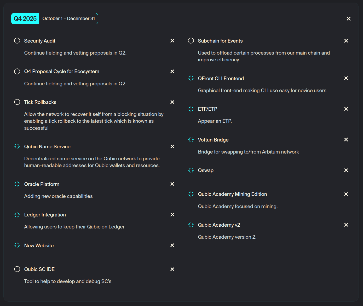The height and width of the screenshot is (306, 363).
Task: Click the in-progress icon beside ETF/ETP
Action: [x=191, y=109]
